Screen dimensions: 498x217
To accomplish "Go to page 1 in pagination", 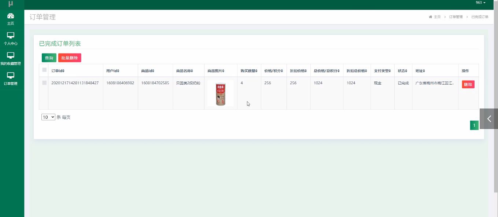I will point(474,125).
